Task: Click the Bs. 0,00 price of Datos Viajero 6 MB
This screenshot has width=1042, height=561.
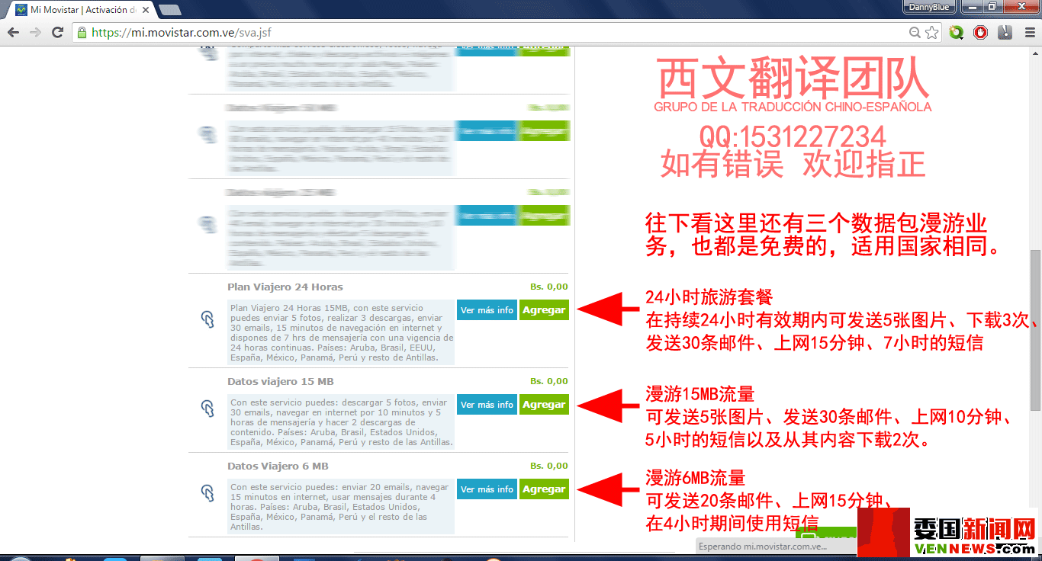Action: (549, 466)
